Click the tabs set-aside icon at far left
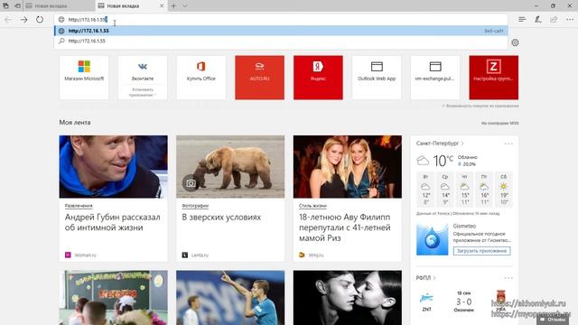The width and height of the screenshot is (578, 325). click(5, 6)
